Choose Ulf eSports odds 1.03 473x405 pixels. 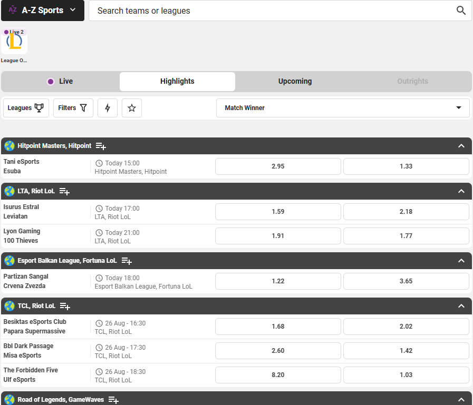click(x=406, y=375)
